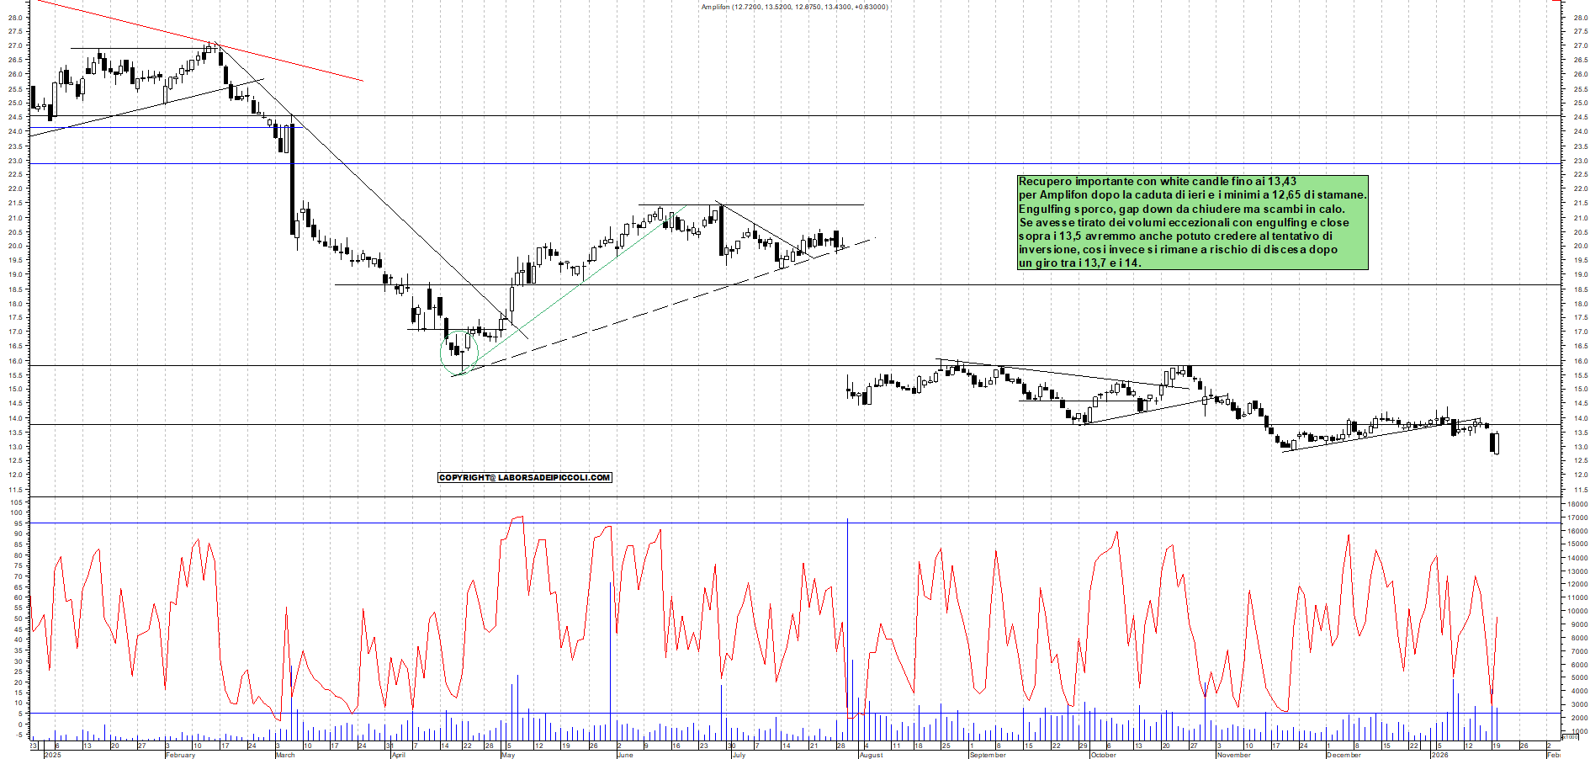The width and height of the screenshot is (1590, 759).
Task: Click the Amplifon chart title text
Action: click(793, 7)
